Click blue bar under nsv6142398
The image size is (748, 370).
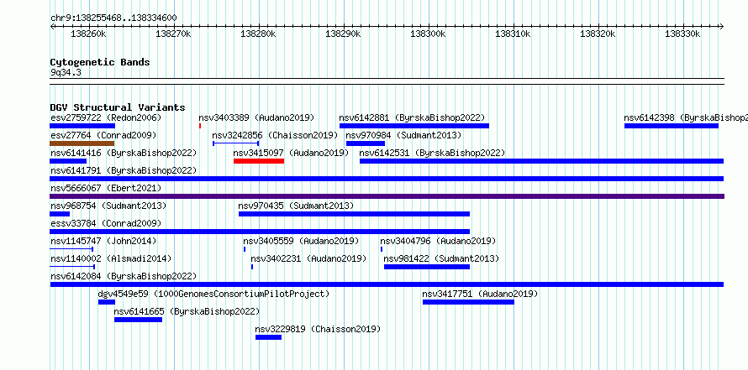coord(672,126)
